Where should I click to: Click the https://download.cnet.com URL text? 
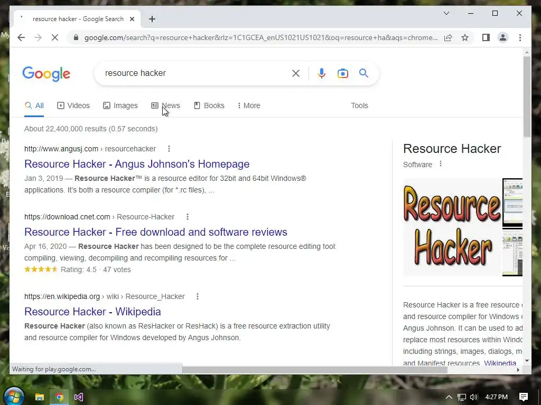67,217
